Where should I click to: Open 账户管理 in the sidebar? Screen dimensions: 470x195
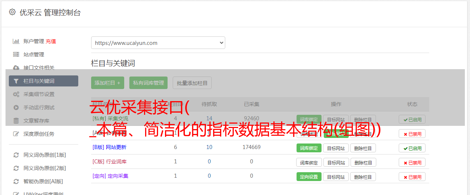pyautogui.click(x=34, y=41)
